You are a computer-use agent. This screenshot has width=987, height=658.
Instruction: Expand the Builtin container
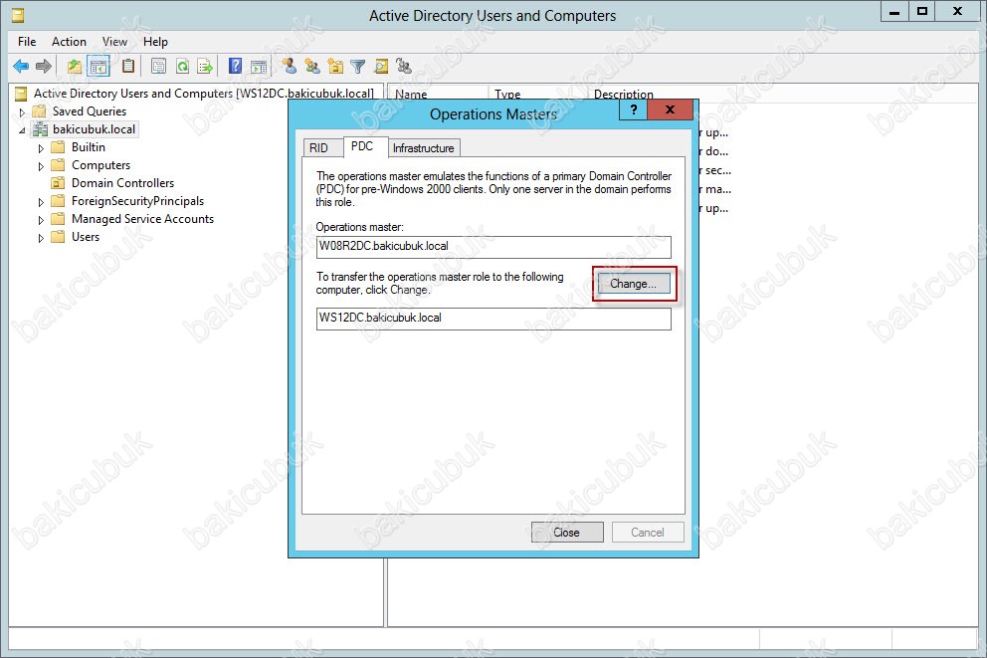(41, 148)
